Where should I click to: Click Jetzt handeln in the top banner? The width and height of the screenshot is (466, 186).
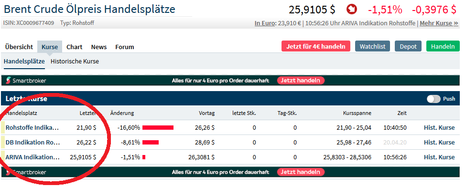click(x=301, y=81)
